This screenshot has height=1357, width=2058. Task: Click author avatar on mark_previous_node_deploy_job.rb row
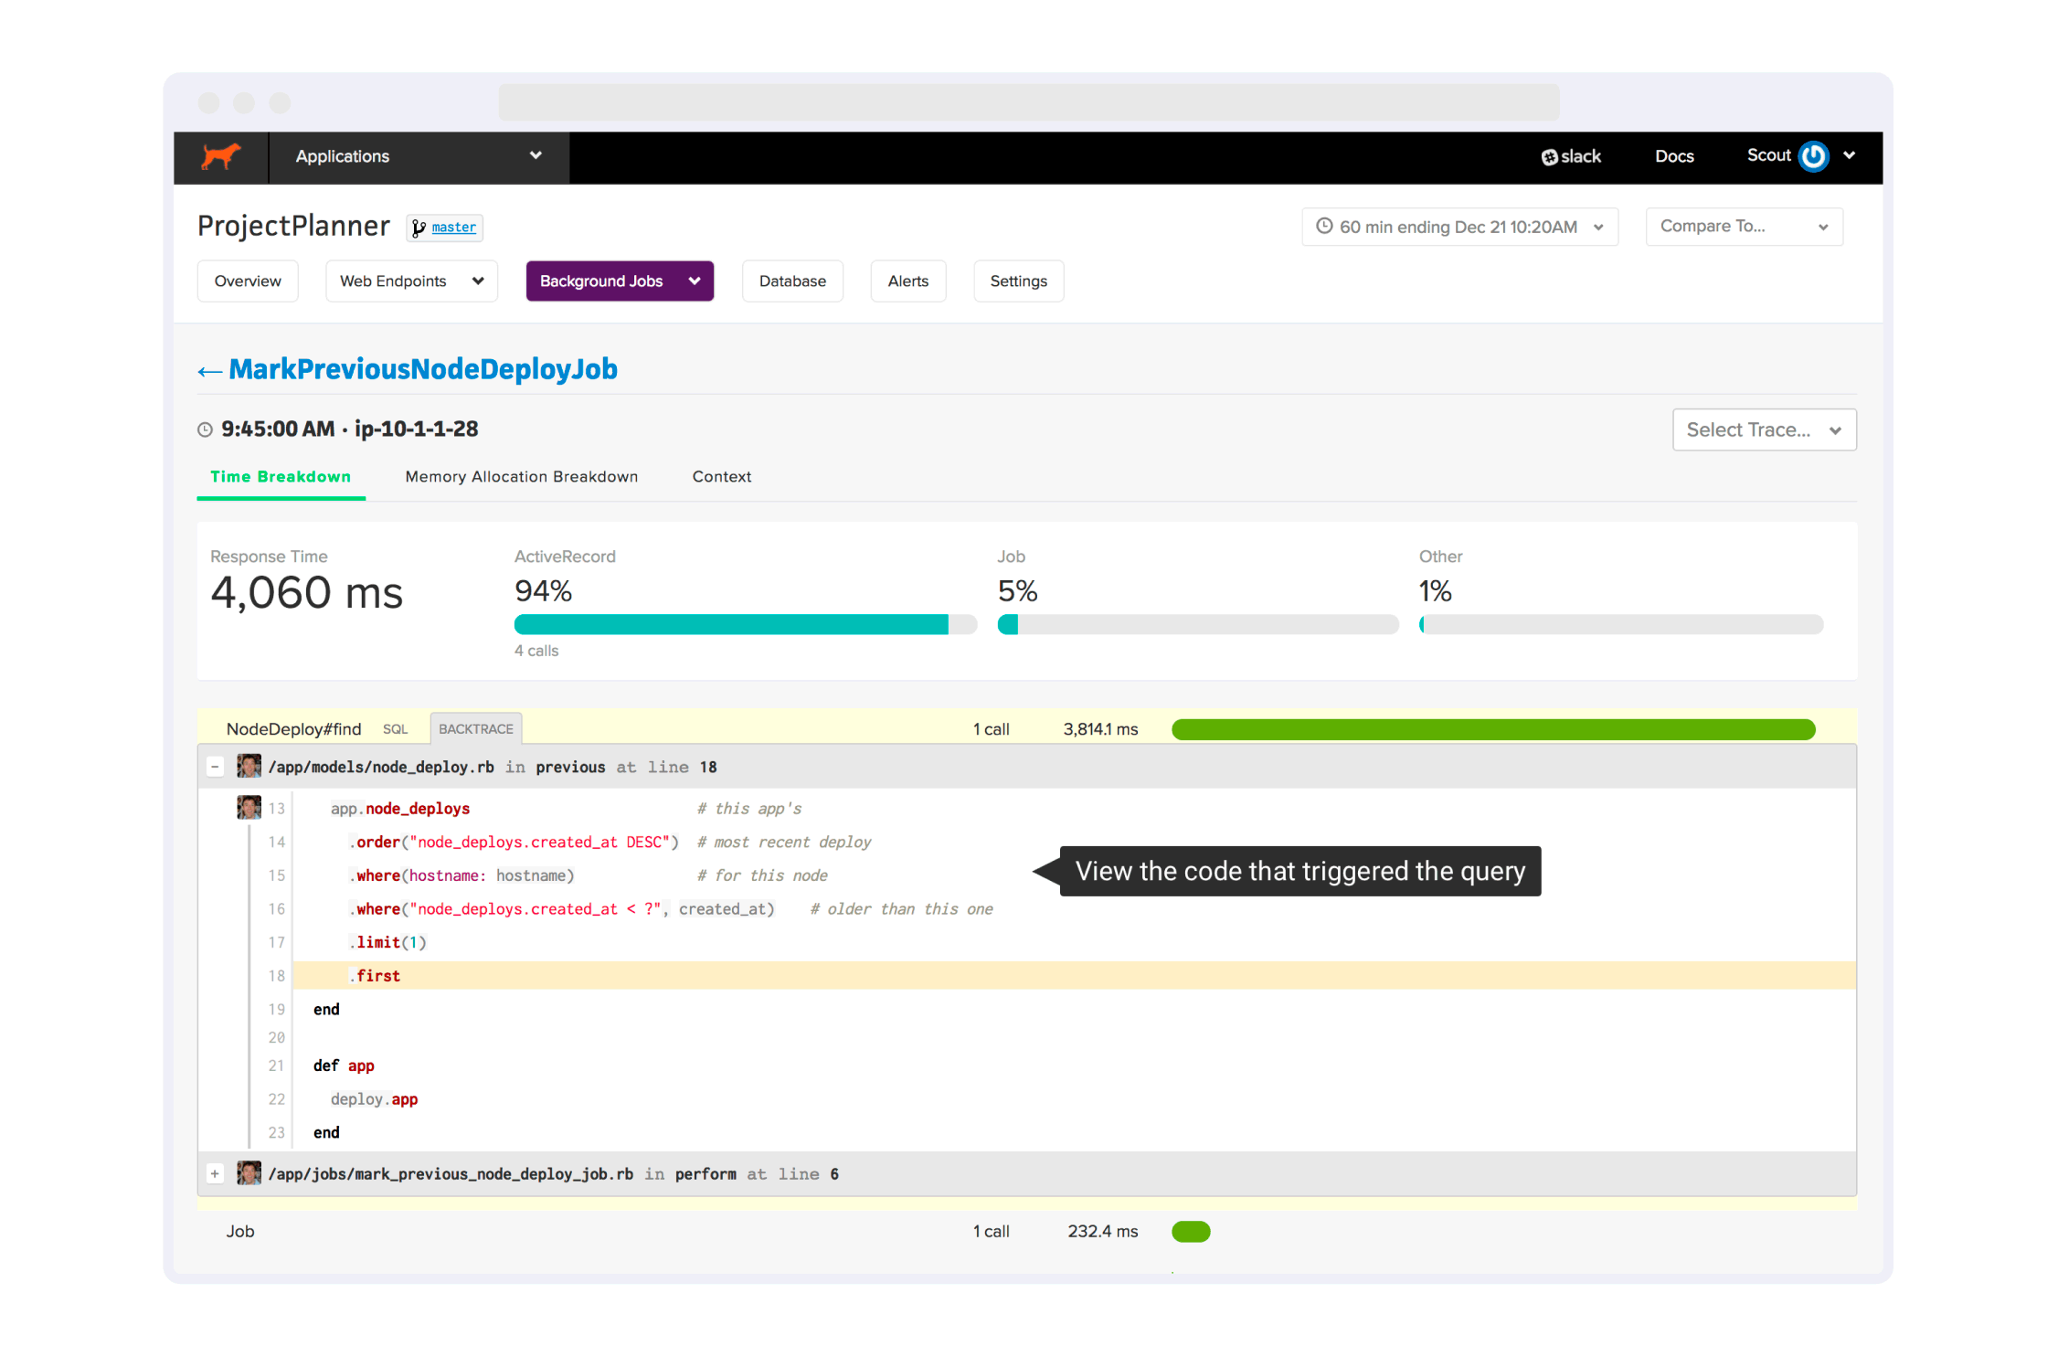pyautogui.click(x=249, y=1172)
